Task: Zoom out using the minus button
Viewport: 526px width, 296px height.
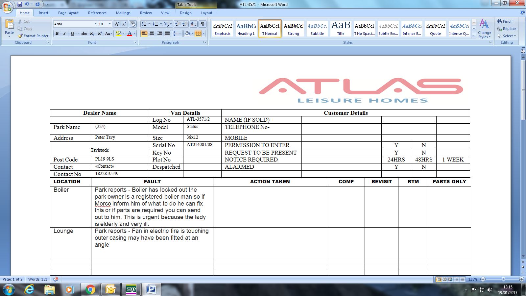Action: coord(483,279)
